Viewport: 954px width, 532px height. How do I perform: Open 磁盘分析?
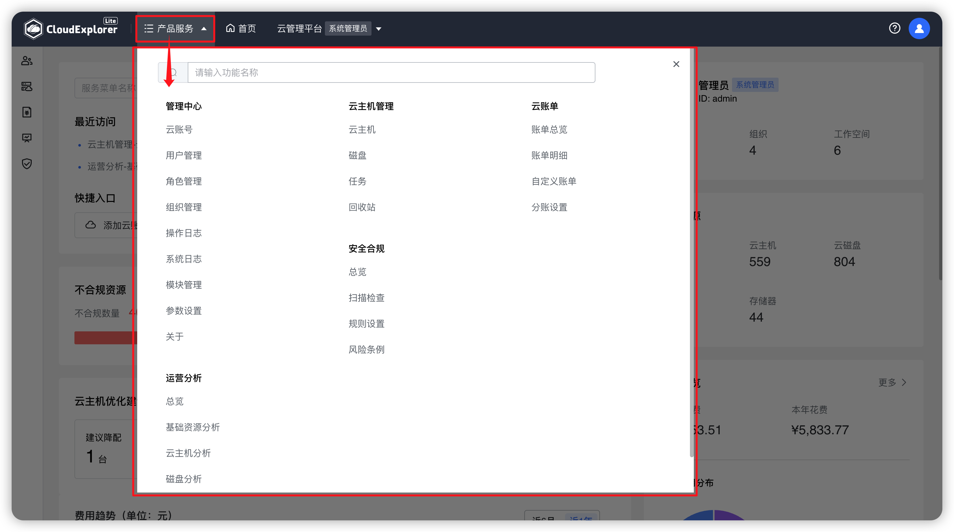(x=184, y=480)
